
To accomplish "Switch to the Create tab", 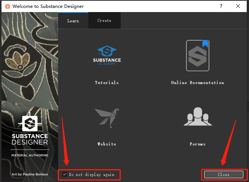I will [105, 20].
